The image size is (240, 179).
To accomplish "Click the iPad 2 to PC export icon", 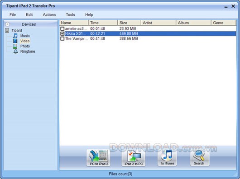I will [134, 158].
